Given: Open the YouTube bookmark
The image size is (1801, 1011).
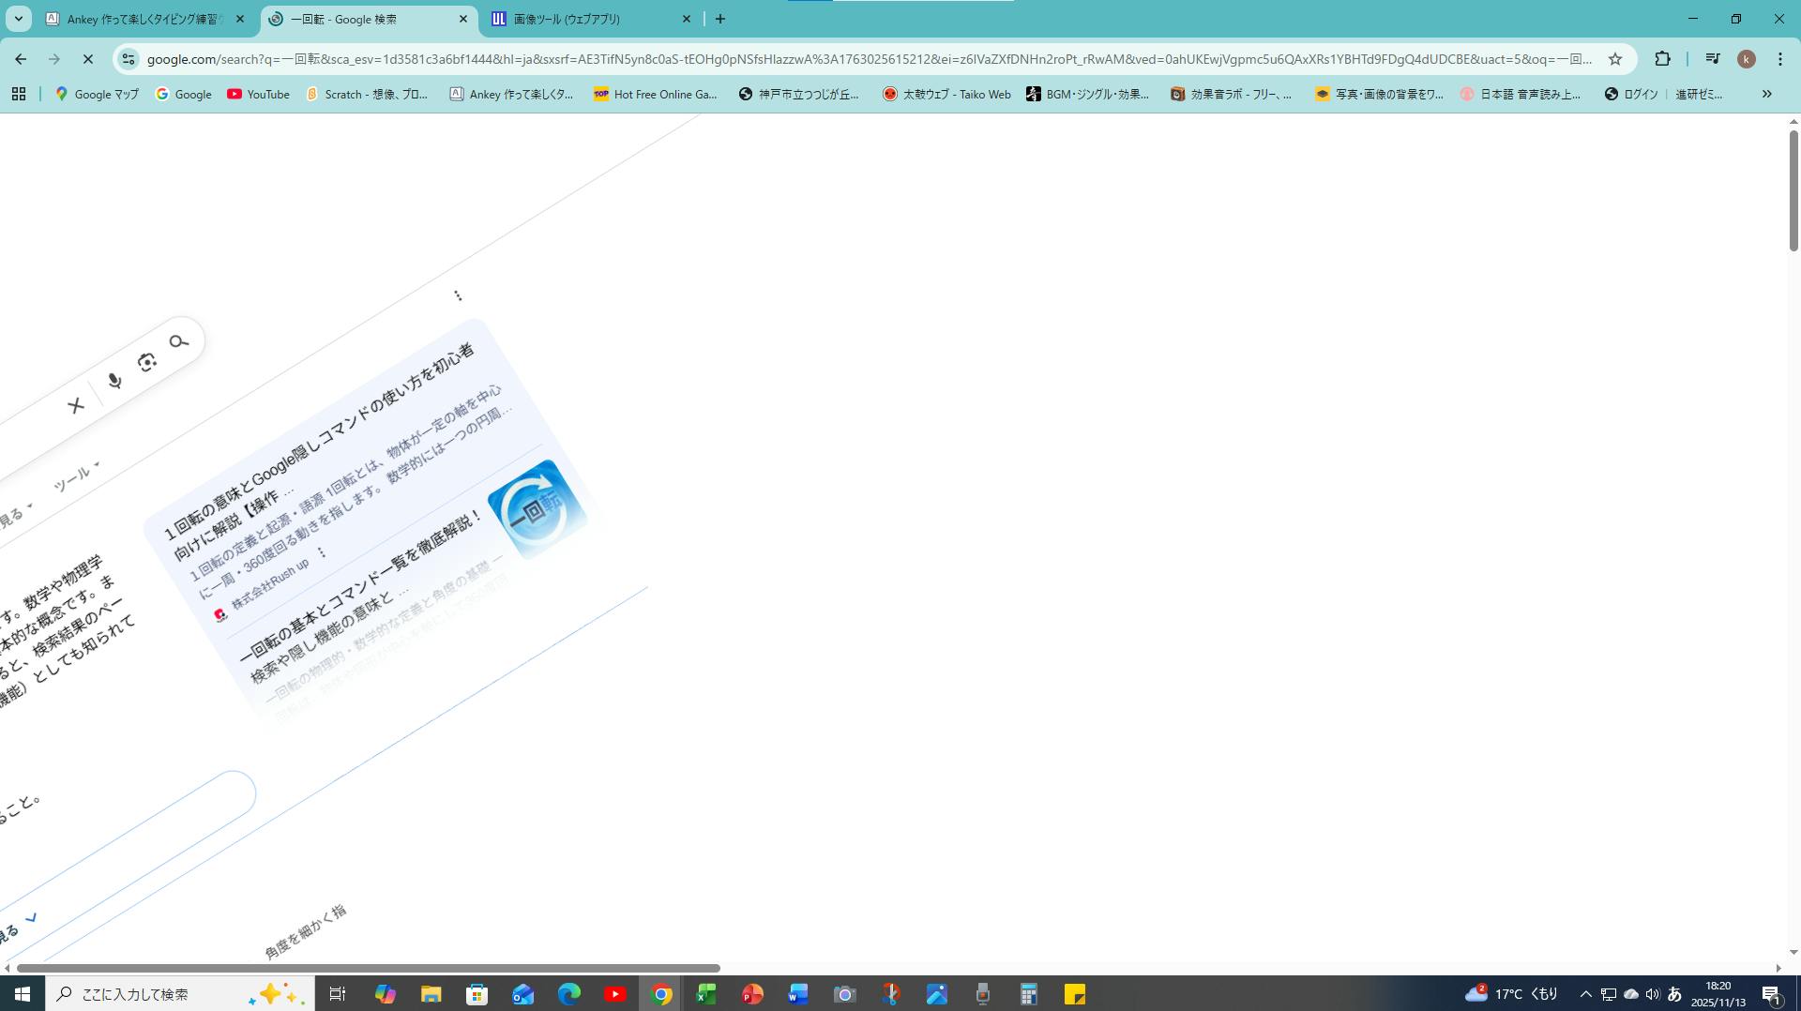Looking at the screenshot, I should (259, 94).
